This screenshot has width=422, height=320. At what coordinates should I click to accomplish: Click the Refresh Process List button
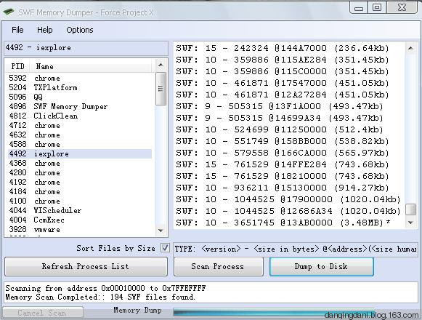(x=86, y=266)
